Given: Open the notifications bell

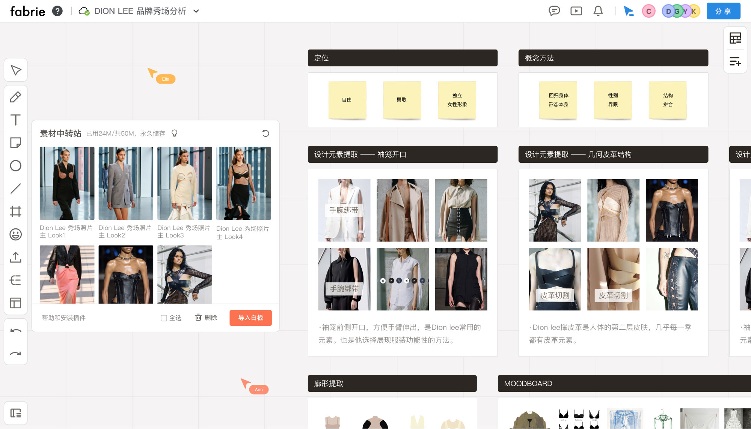Looking at the screenshot, I should (x=598, y=11).
